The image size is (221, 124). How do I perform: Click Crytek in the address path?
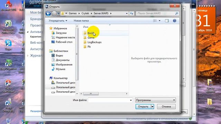point(85,13)
